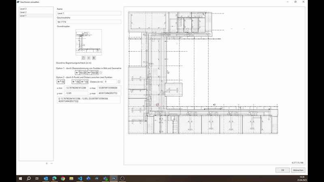Click the recalculate icon beside Distanz field
This screenshot has width=324, height=182.
[x=119, y=82]
